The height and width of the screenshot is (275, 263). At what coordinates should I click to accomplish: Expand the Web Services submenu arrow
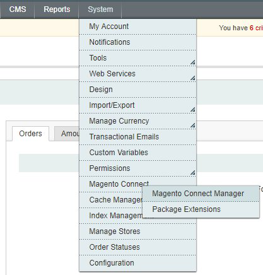pos(192,78)
